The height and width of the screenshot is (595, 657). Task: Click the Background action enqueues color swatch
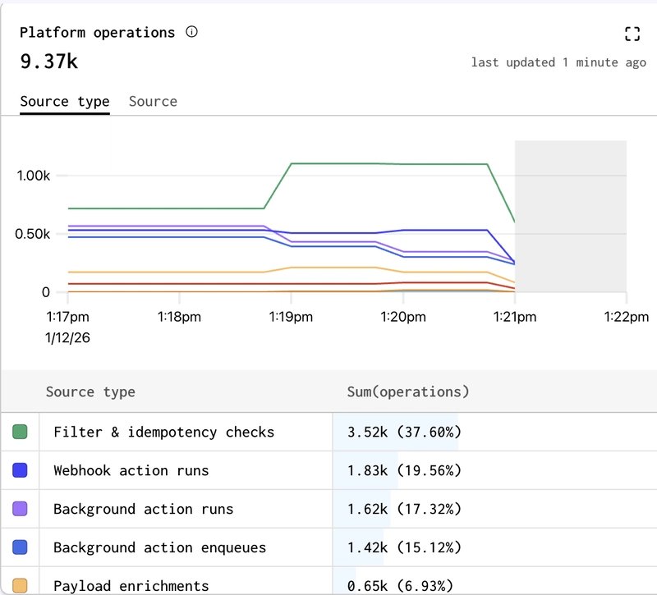[21, 547]
